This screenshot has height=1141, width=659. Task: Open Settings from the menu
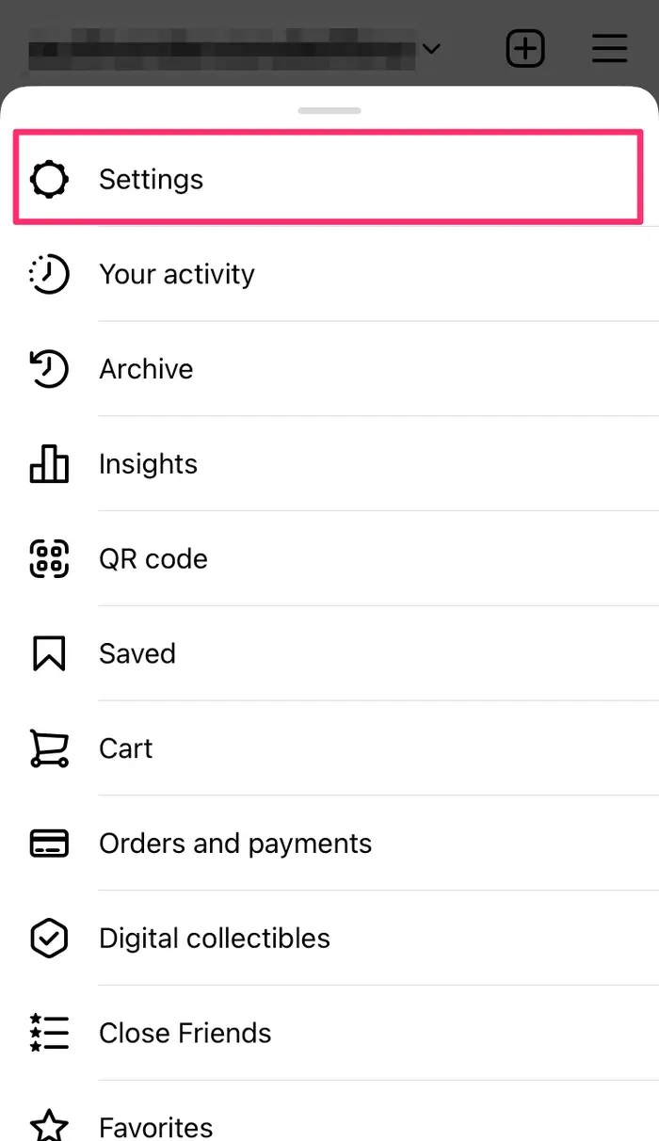coord(151,179)
